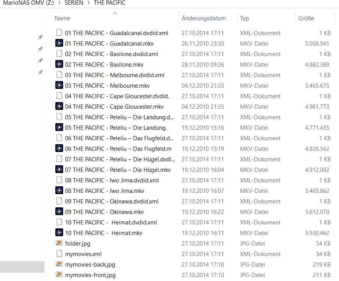The height and width of the screenshot is (281, 339).
Task: Click the icon of 01 THE PACIFIC - Guadalcanal.dvdid.xml
Action: [59, 32]
